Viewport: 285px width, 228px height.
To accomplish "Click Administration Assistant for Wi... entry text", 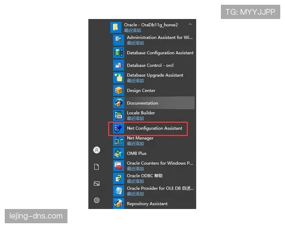I will pyautogui.click(x=160, y=37).
